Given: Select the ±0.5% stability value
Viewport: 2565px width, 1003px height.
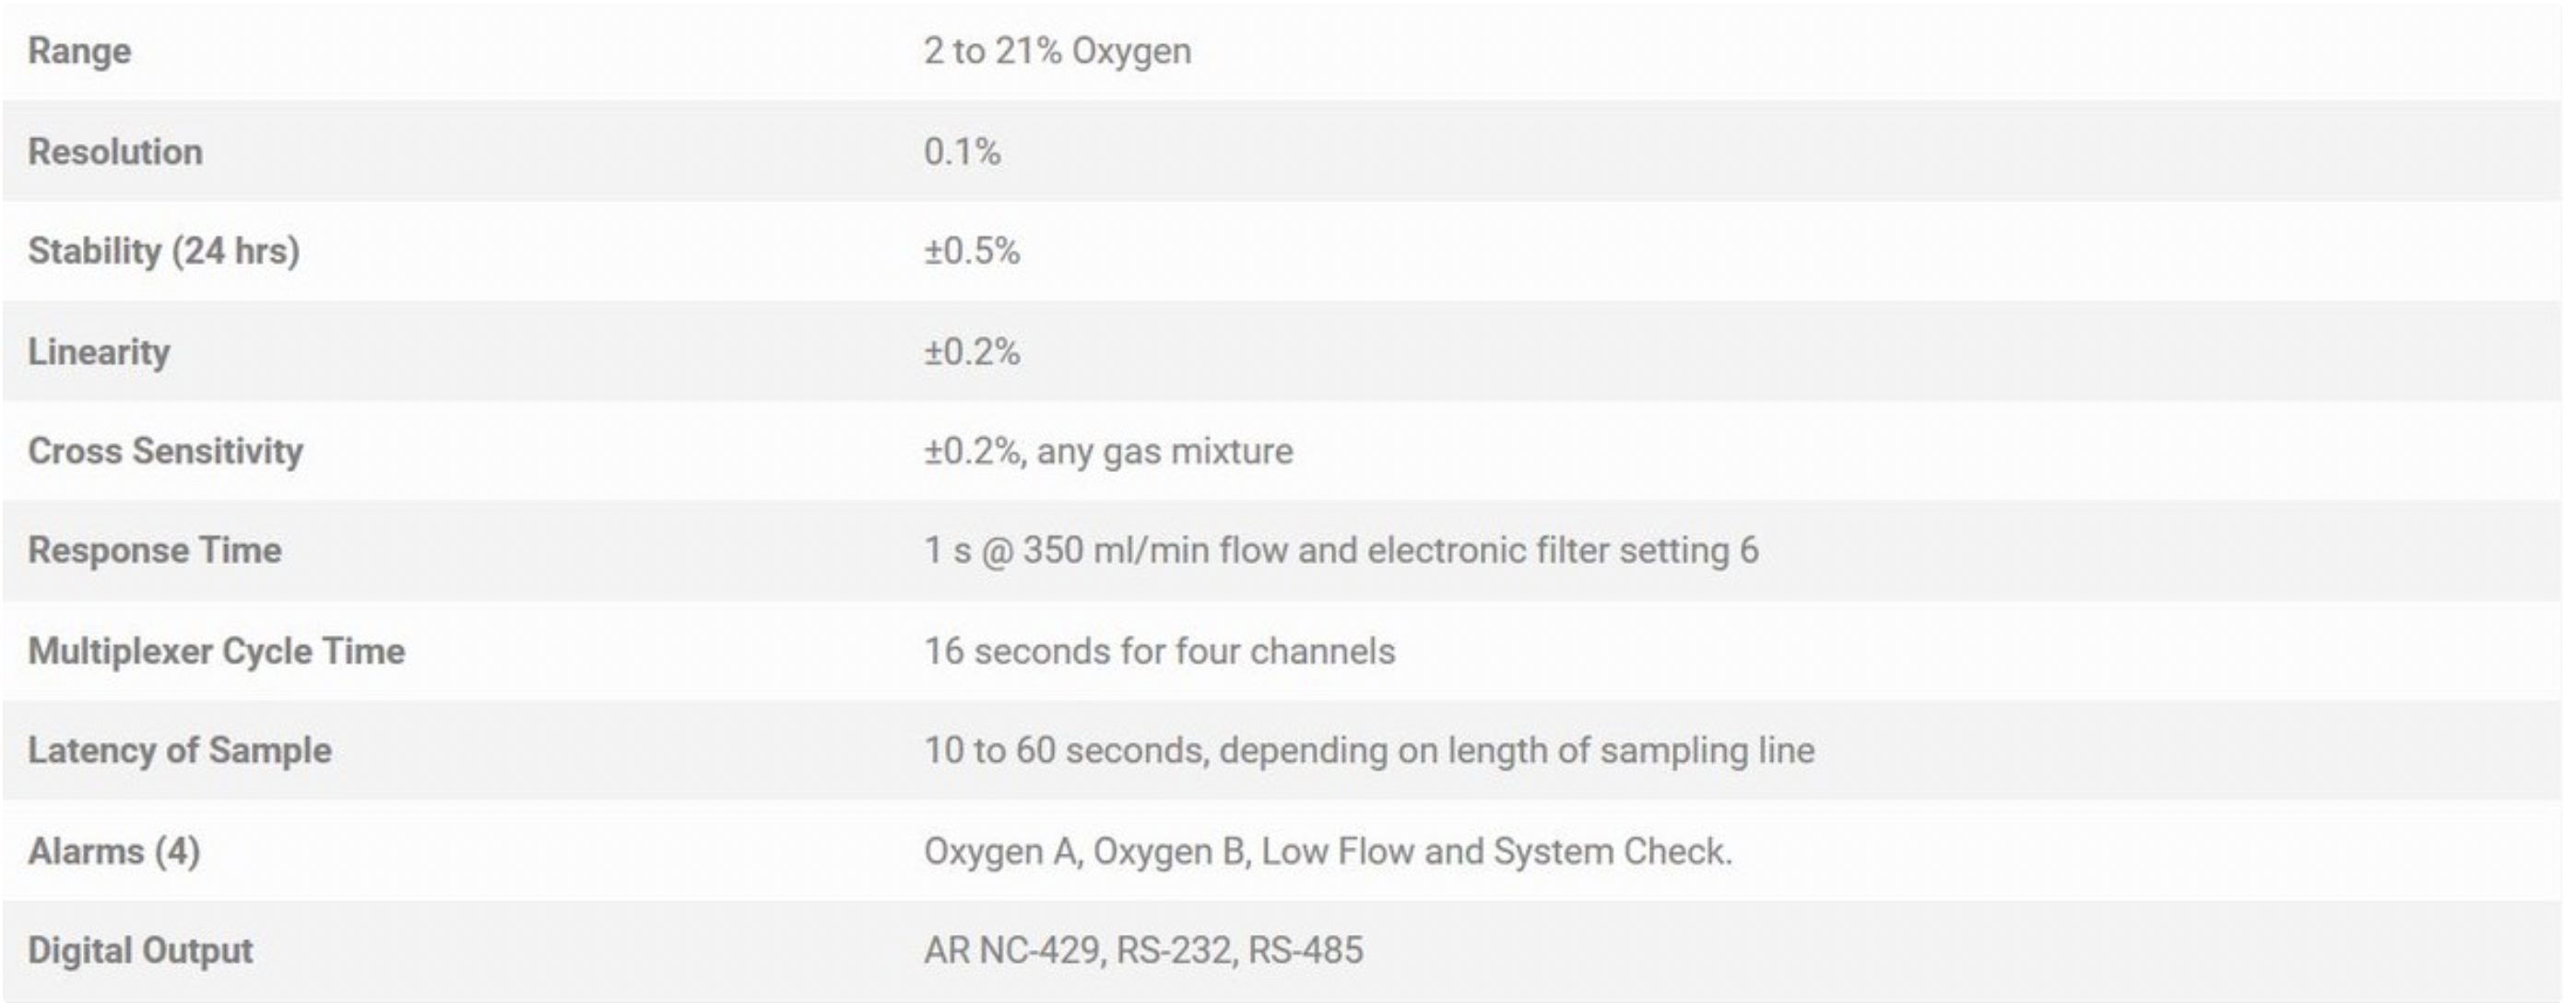Looking at the screenshot, I should pos(972,251).
